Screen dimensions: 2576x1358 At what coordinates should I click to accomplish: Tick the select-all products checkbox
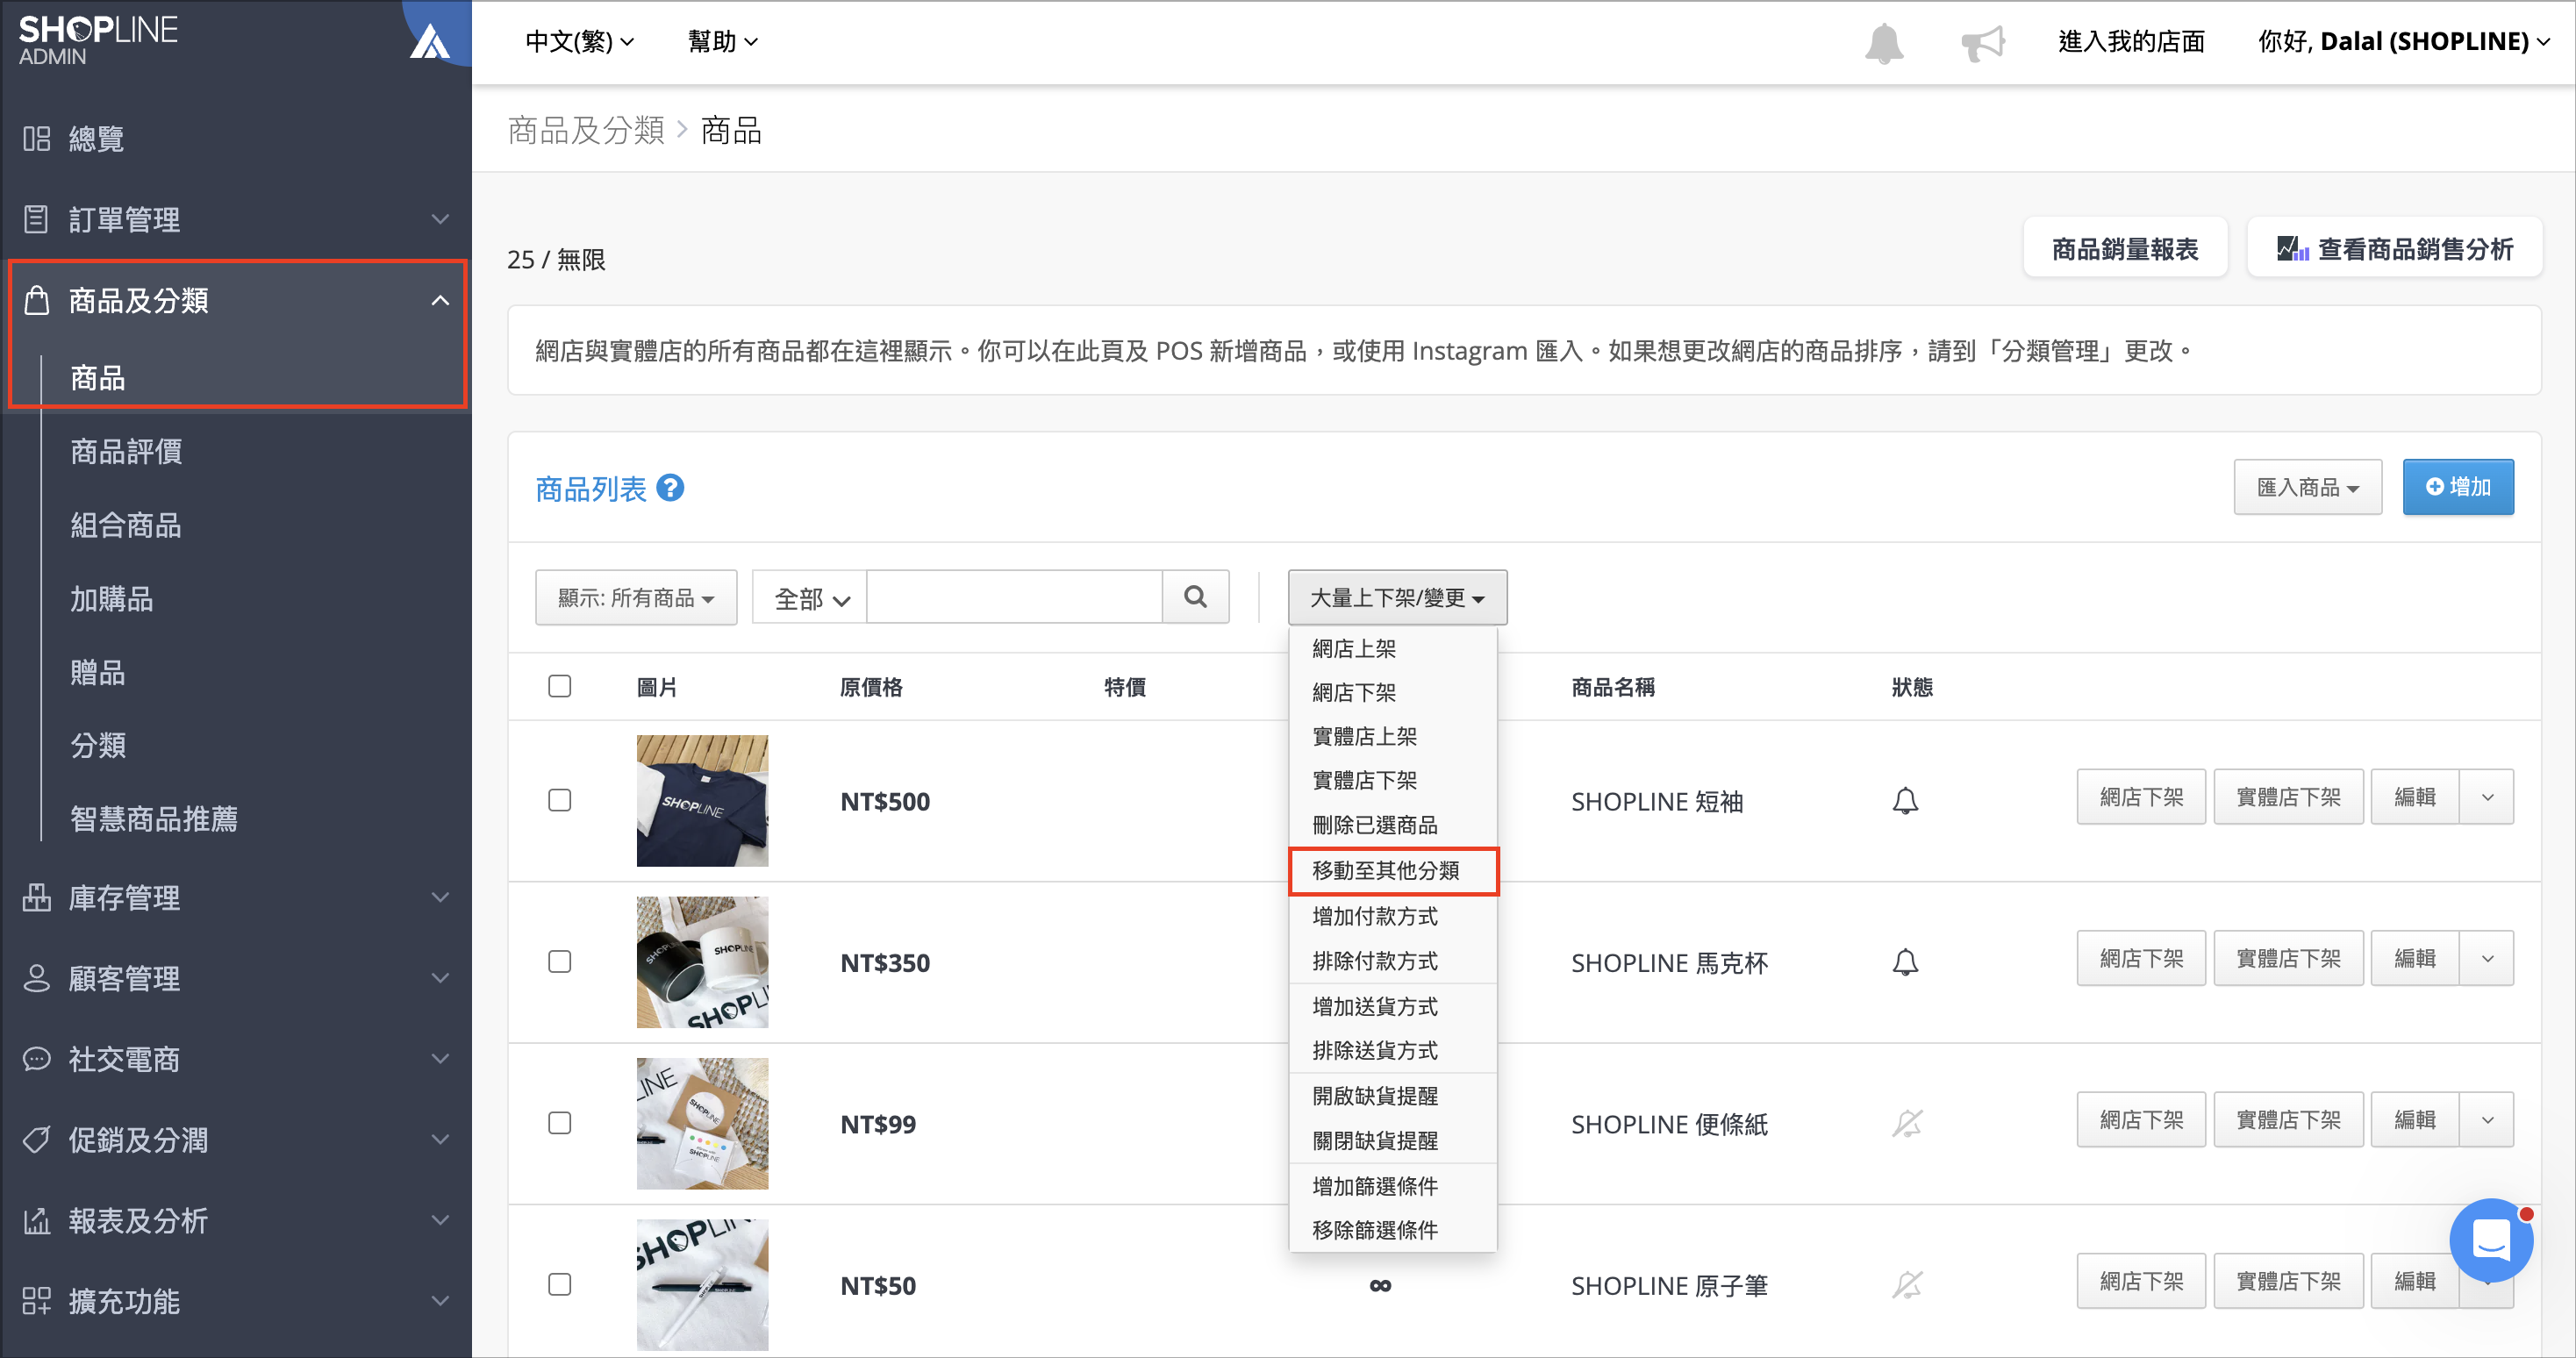pyautogui.click(x=560, y=686)
